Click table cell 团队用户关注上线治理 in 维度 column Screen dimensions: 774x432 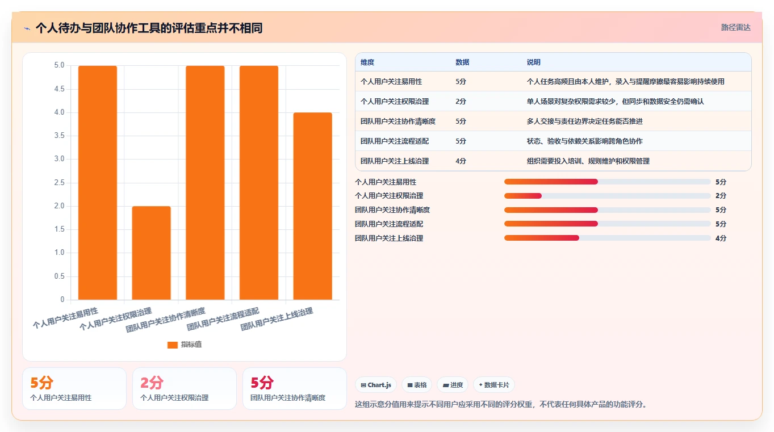tap(395, 161)
